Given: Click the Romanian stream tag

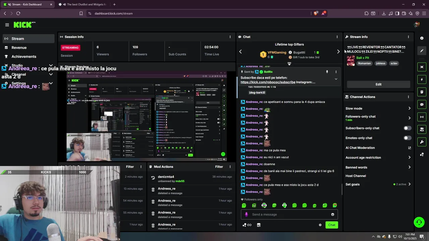Looking at the screenshot, I should tap(364, 63).
